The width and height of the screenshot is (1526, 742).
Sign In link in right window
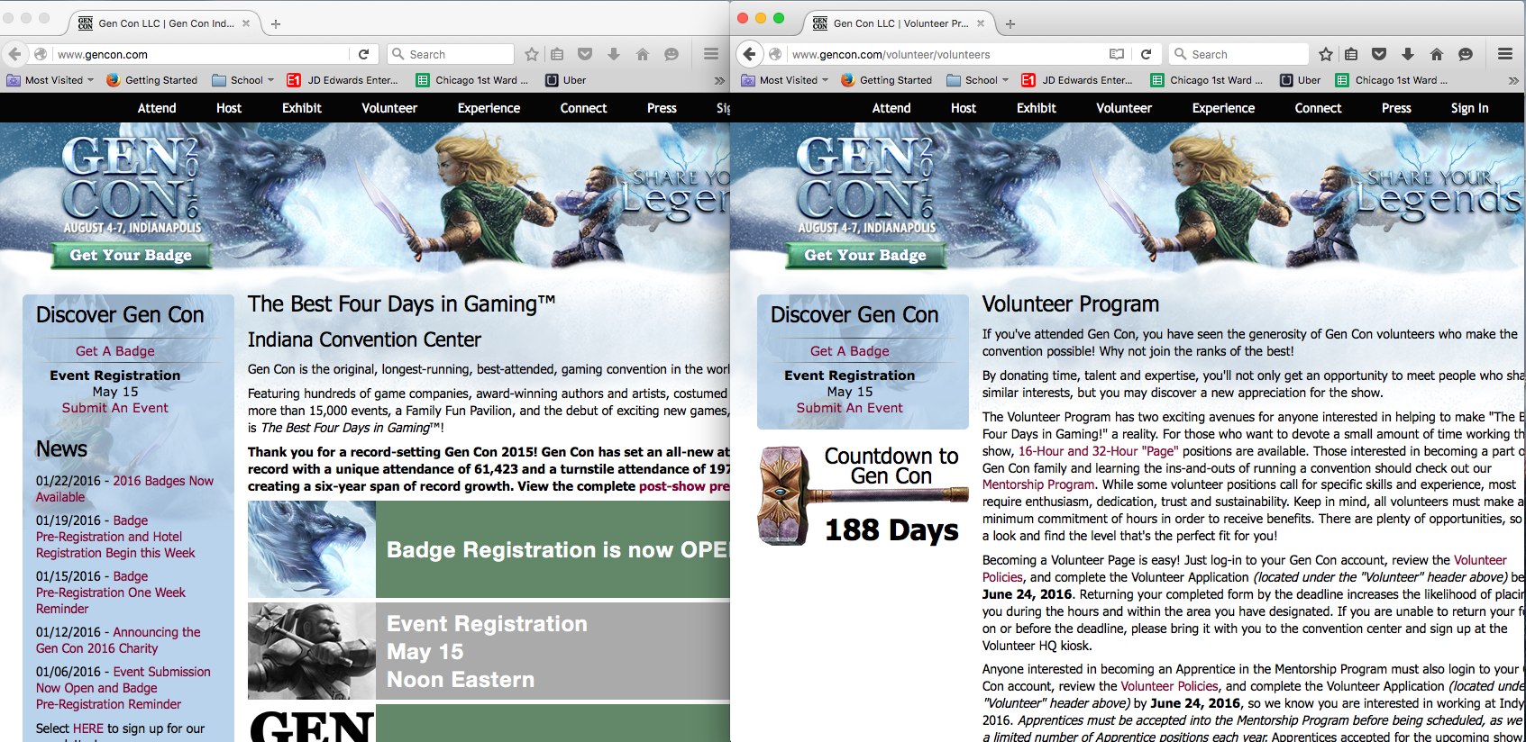pos(1470,108)
